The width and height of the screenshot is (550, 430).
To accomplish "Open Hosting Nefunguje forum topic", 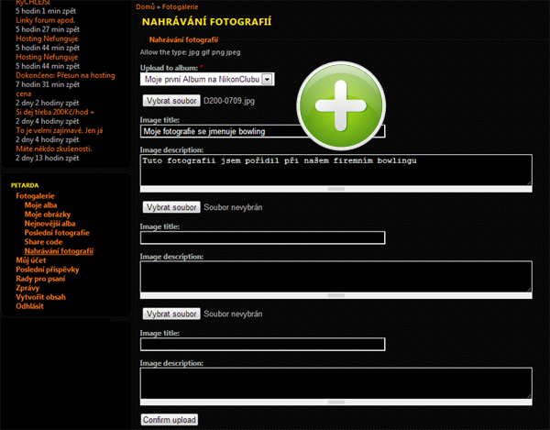I will coord(47,38).
